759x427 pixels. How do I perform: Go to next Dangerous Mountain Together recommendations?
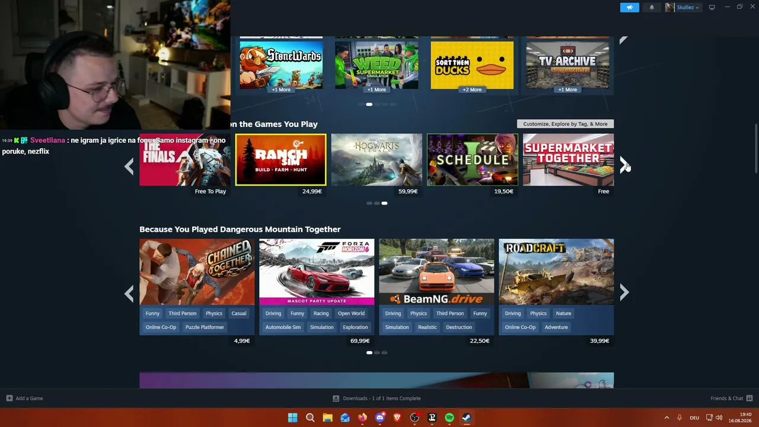pos(624,292)
